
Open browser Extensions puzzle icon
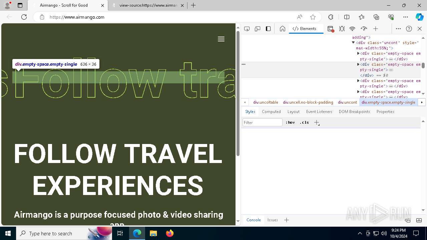click(331, 17)
